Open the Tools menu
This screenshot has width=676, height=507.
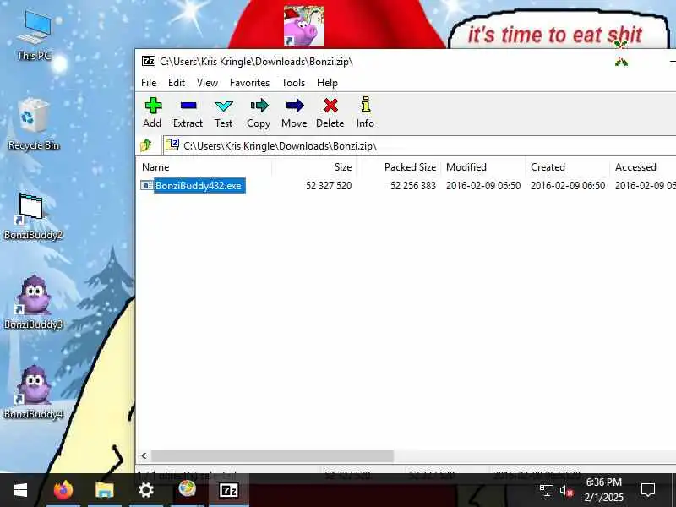tap(293, 82)
